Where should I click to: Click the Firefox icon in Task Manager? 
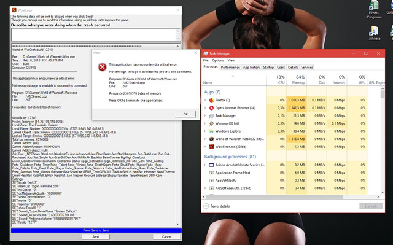click(211, 100)
